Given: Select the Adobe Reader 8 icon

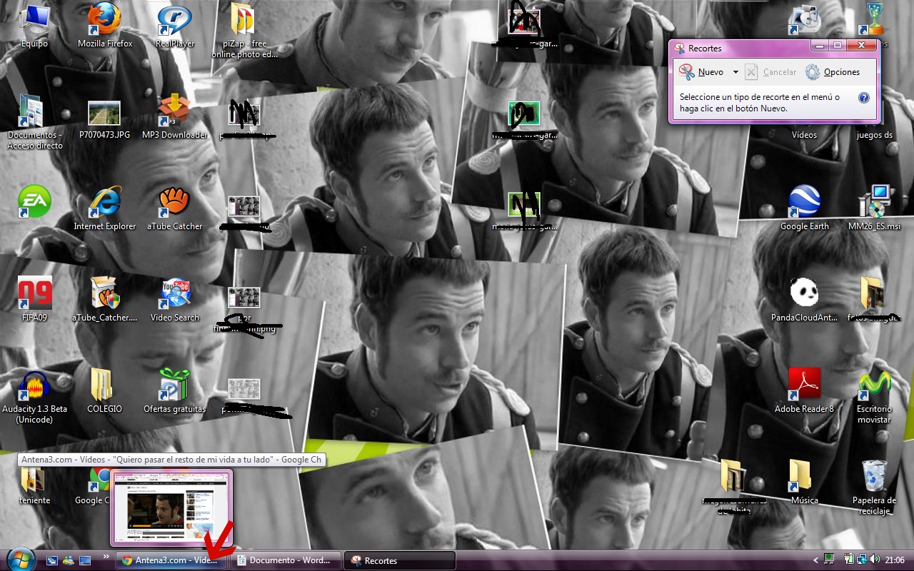Looking at the screenshot, I should click(x=804, y=385).
